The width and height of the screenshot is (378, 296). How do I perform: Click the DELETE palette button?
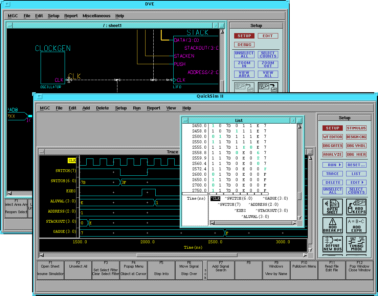332,182
